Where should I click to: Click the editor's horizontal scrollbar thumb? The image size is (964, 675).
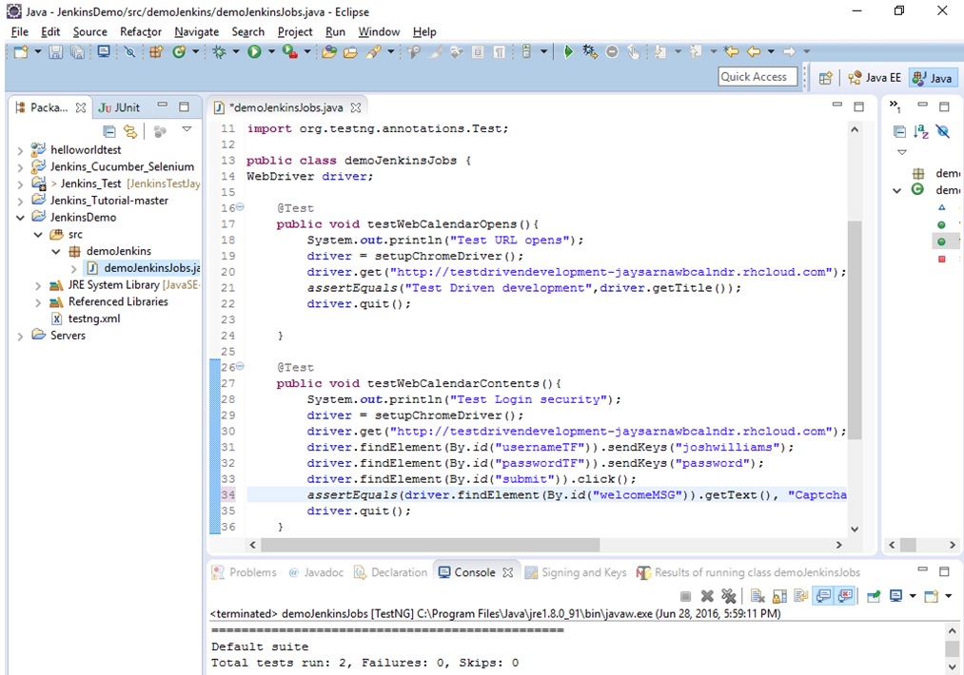(x=428, y=545)
